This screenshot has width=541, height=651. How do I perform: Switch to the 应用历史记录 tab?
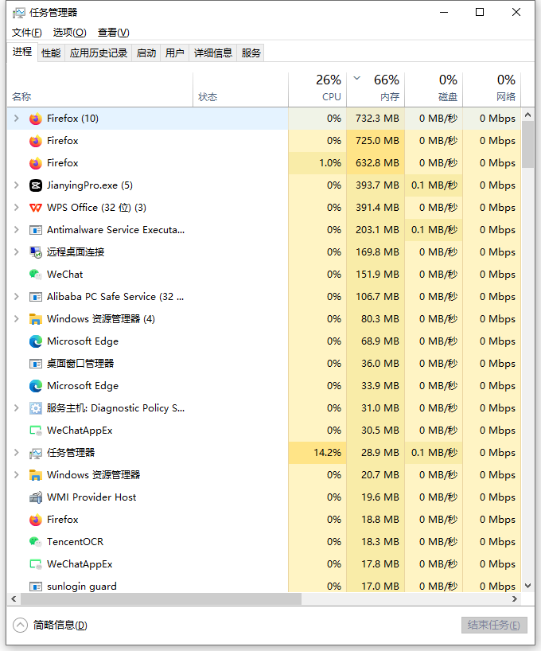[x=99, y=53]
